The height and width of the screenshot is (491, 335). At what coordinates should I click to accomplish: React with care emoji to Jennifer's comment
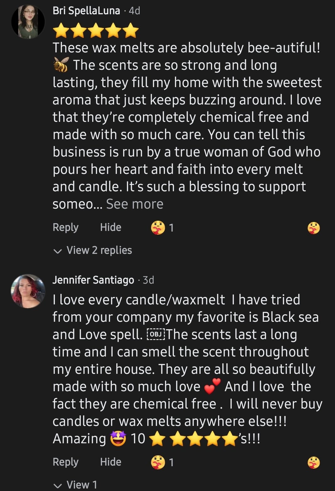coord(314,462)
